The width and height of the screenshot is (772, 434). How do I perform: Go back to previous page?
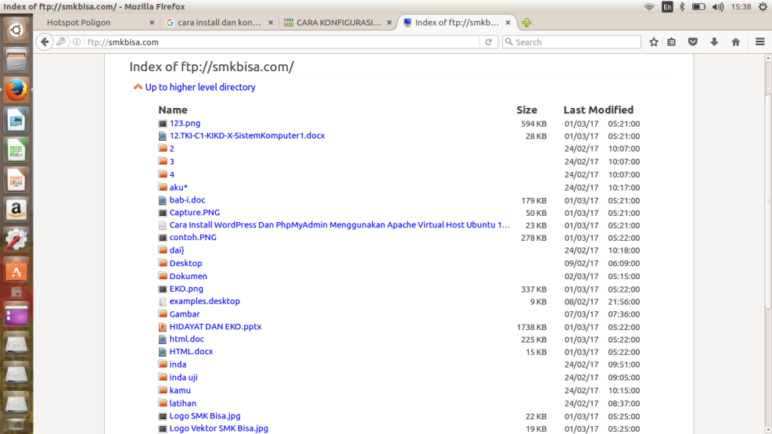pos(45,41)
